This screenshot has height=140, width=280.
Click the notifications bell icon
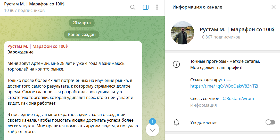click(176, 122)
